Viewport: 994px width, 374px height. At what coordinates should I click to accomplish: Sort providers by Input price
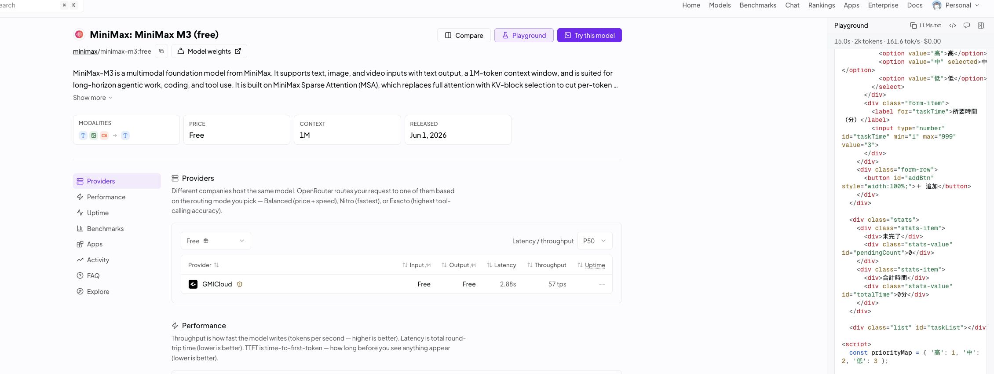point(417,265)
